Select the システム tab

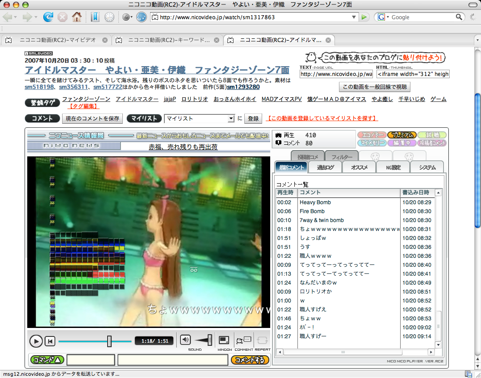pyautogui.click(x=427, y=168)
